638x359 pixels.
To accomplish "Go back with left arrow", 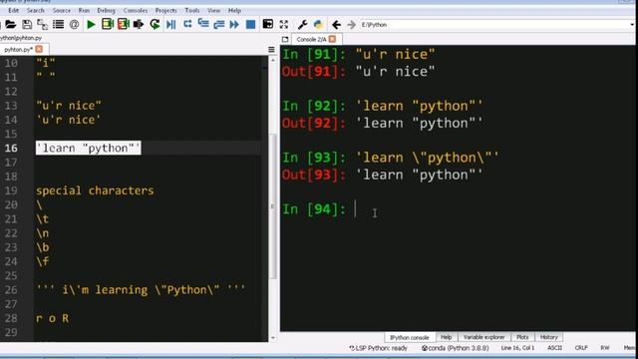I will point(336,25).
